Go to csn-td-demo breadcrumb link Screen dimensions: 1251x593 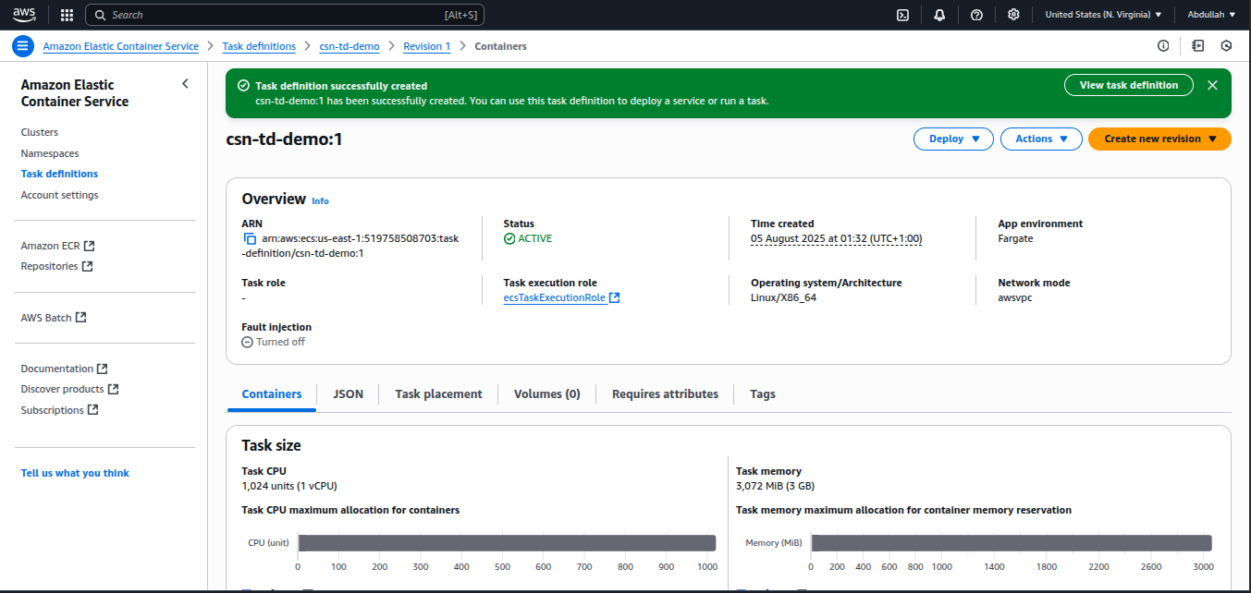[x=350, y=46]
